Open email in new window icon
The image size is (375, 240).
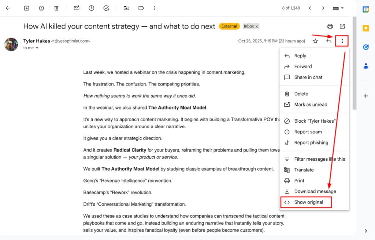point(342,26)
